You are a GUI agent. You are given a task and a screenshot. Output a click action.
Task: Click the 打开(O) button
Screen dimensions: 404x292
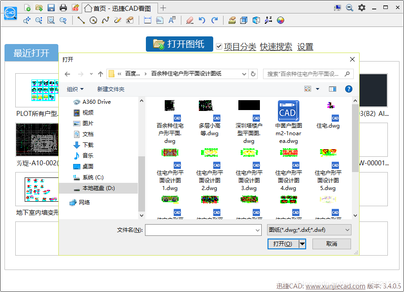pyautogui.click(x=283, y=244)
